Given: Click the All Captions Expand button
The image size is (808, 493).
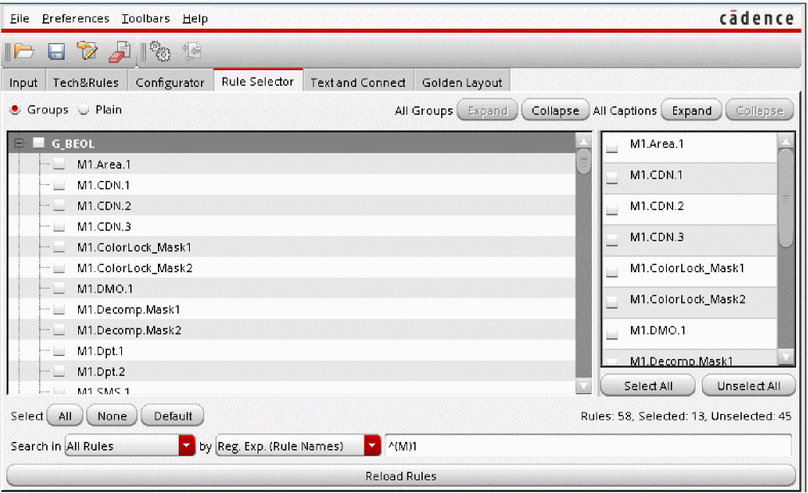Looking at the screenshot, I should [692, 110].
